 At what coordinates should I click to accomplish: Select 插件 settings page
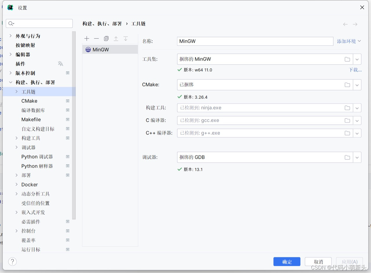[x=20, y=64]
